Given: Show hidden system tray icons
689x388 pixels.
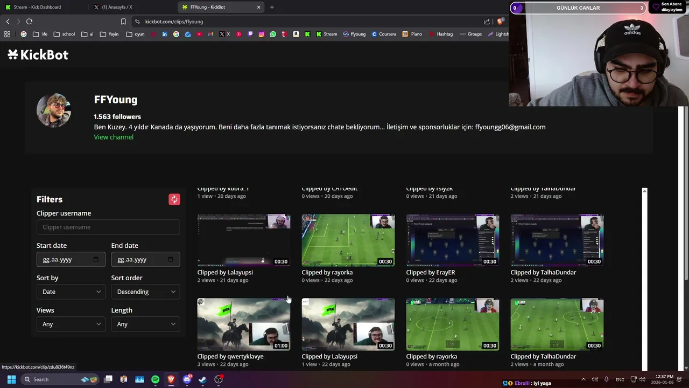Looking at the screenshot, I should 583,379.
